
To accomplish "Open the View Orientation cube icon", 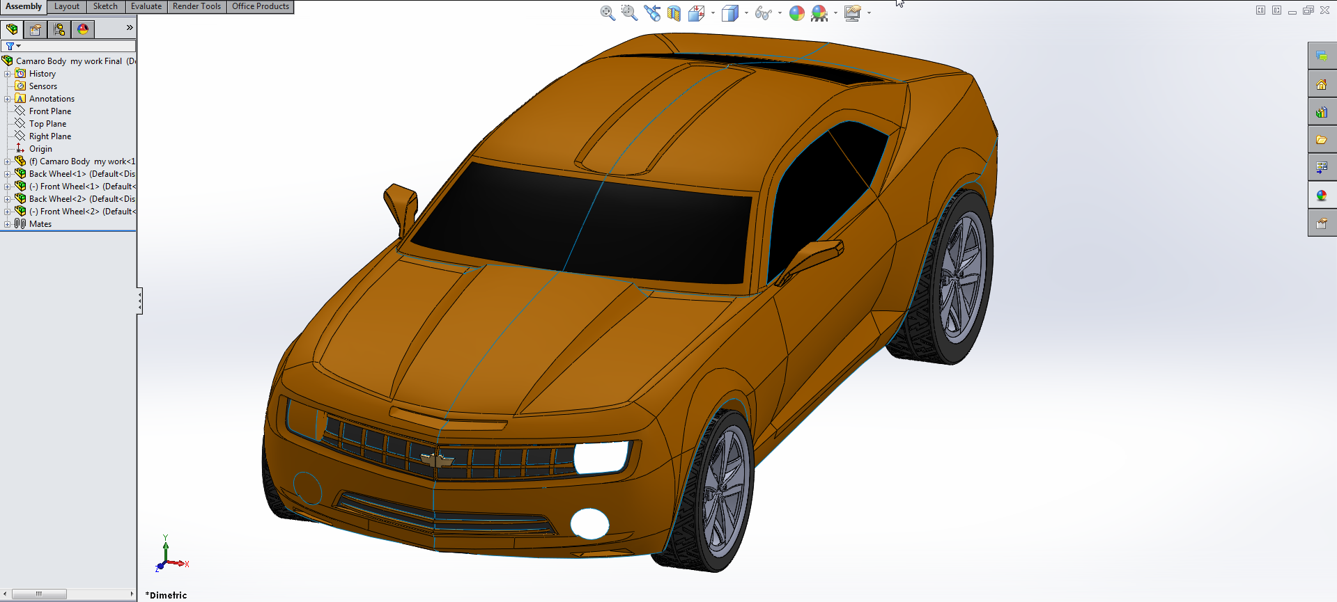I will tap(696, 13).
